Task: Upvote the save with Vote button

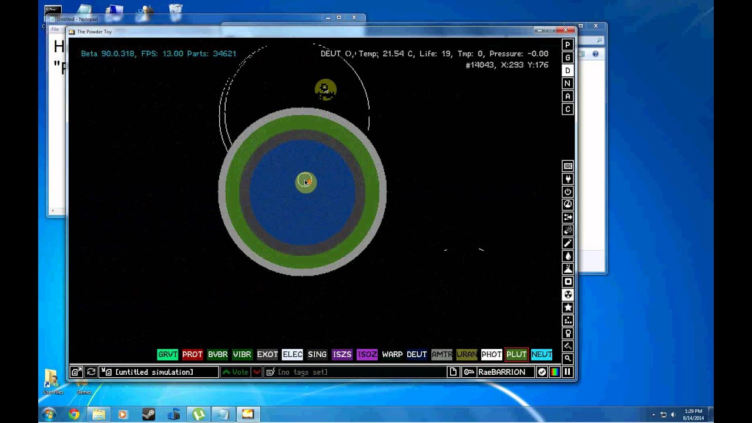Action: click(235, 372)
